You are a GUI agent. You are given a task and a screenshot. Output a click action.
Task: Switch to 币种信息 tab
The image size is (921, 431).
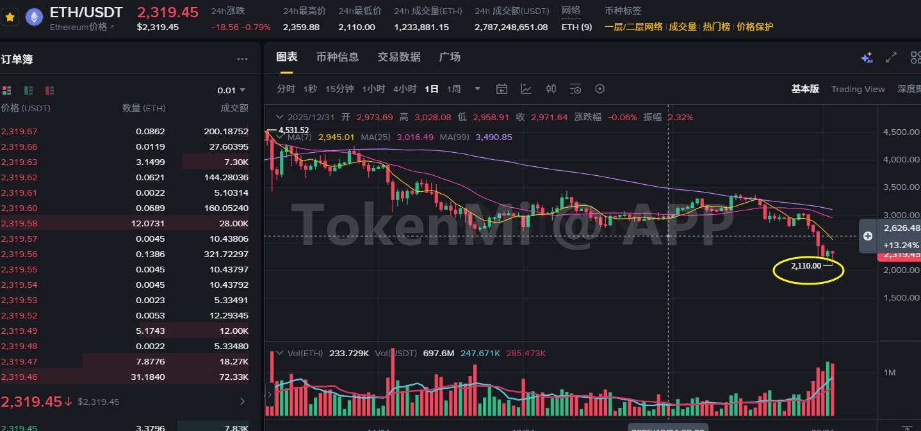coord(338,57)
